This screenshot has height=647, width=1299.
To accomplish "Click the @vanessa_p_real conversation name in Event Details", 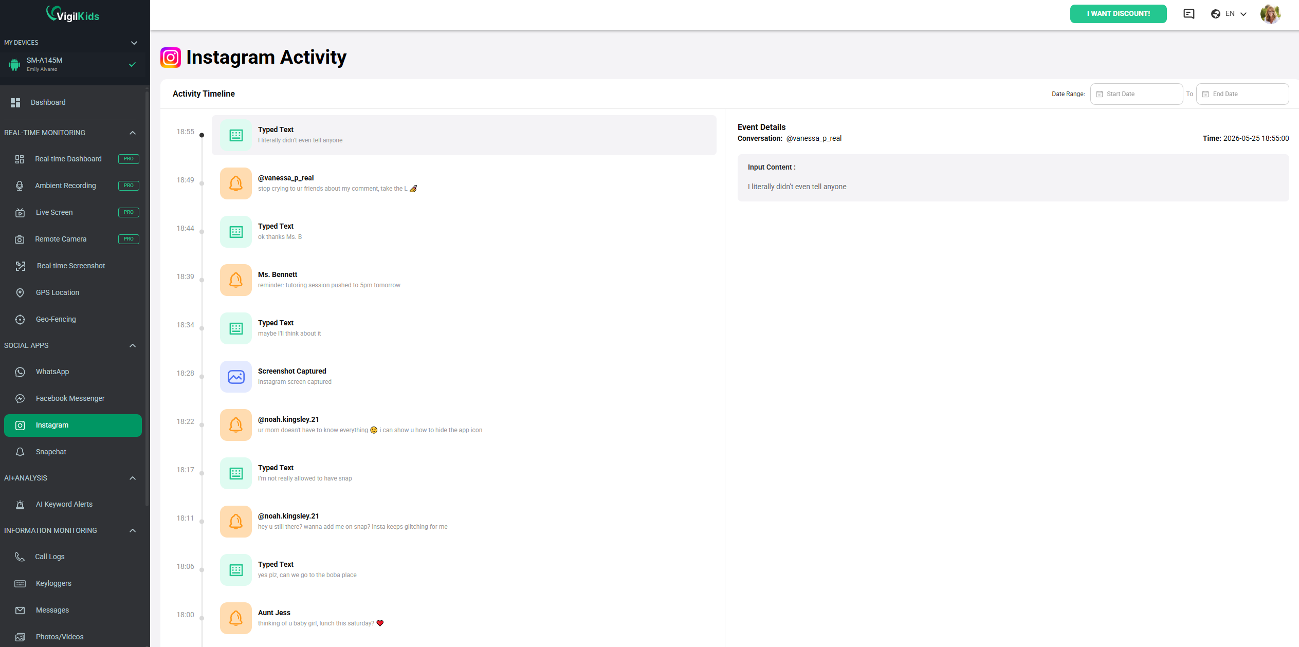I will pyautogui.click(x=814, y=139).
